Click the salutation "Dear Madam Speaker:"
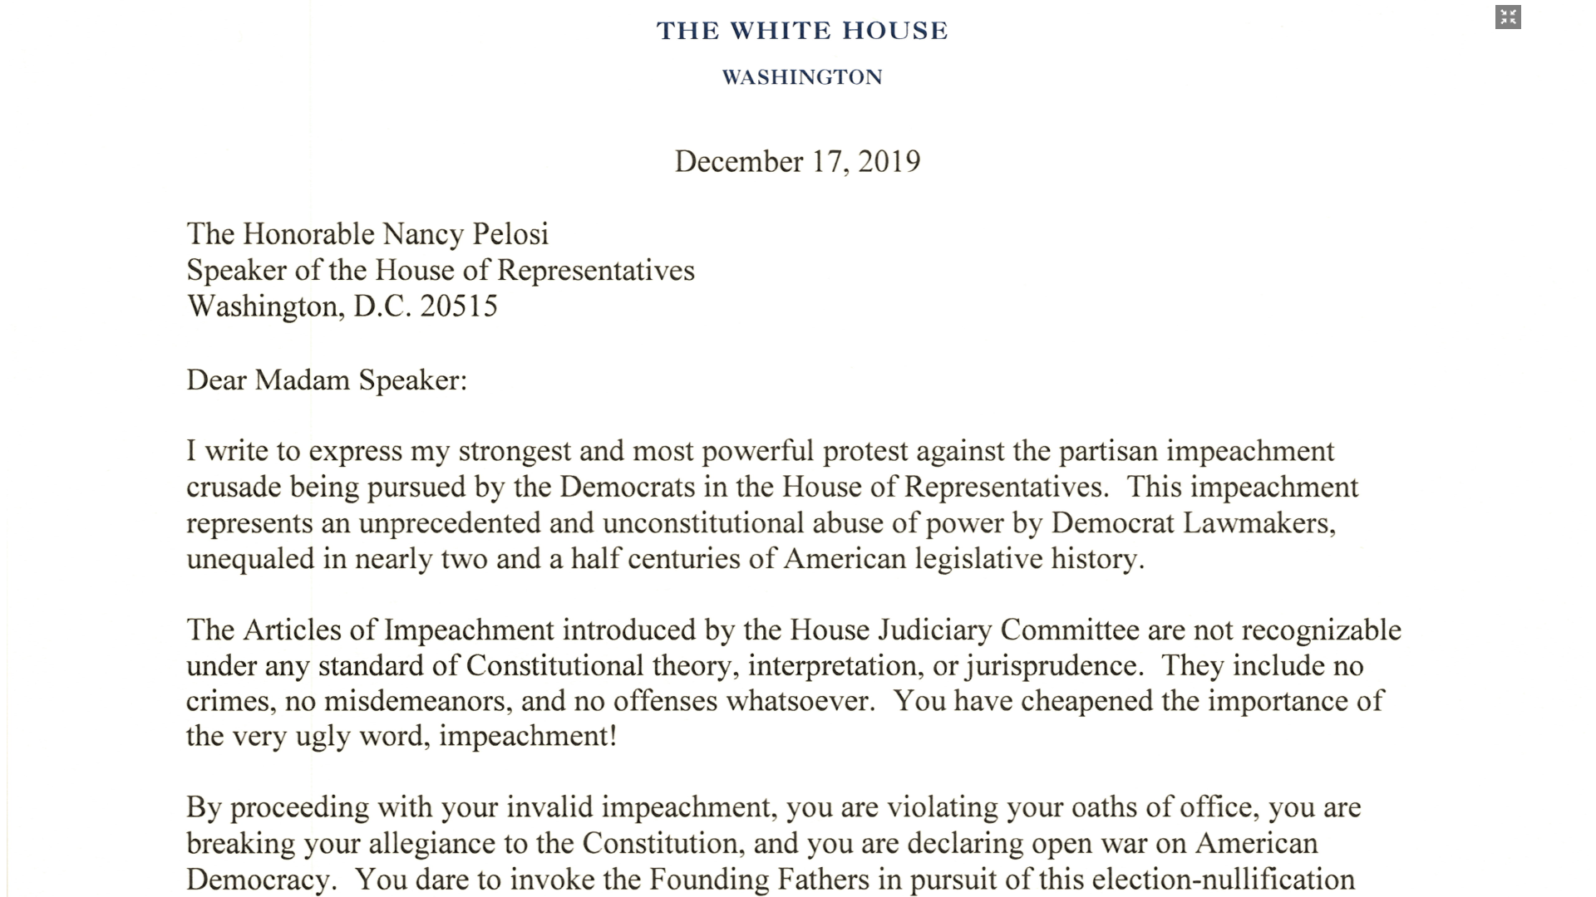Screen dimensions: 1596x897 coord(327,380)
